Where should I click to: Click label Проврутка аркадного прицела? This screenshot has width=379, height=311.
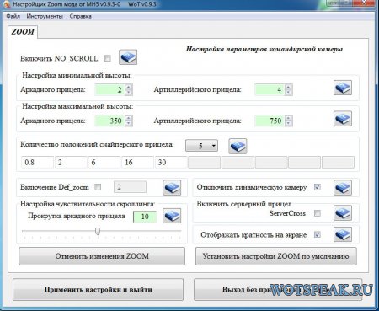click(x=77, y=216)
